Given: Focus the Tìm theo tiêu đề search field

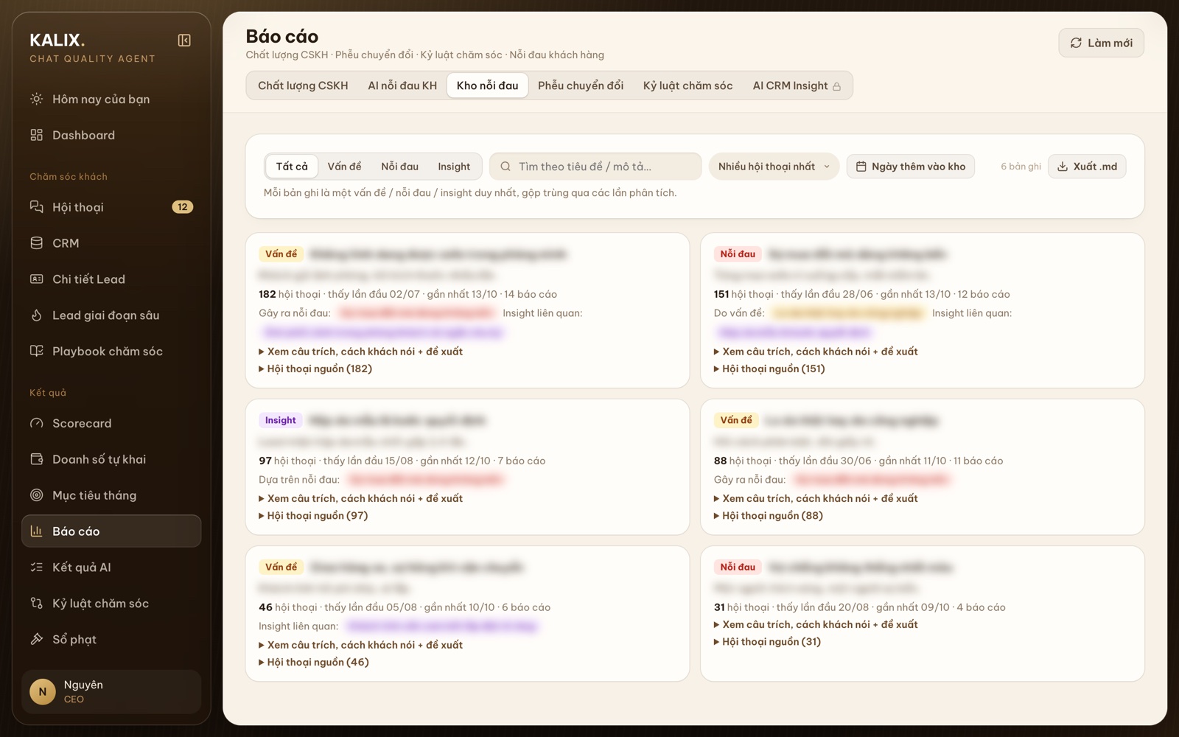Looking at the screenshot, I should [x=595, y=167].
